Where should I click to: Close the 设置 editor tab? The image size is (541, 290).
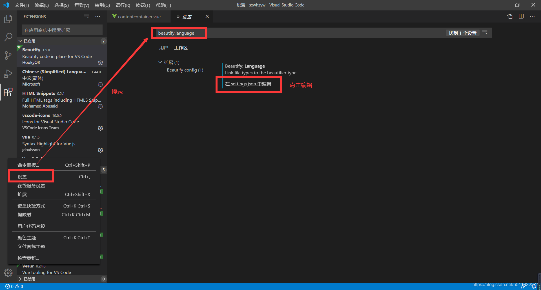click(207, 16)
